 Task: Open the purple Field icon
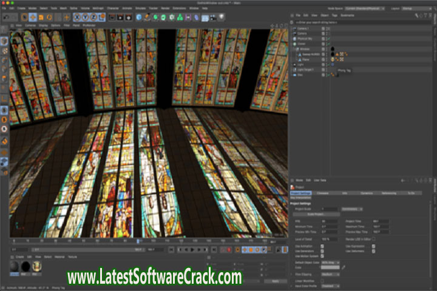pos(188,17)
